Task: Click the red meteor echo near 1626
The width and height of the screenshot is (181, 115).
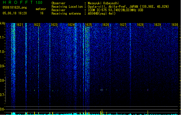Action: 102,90
